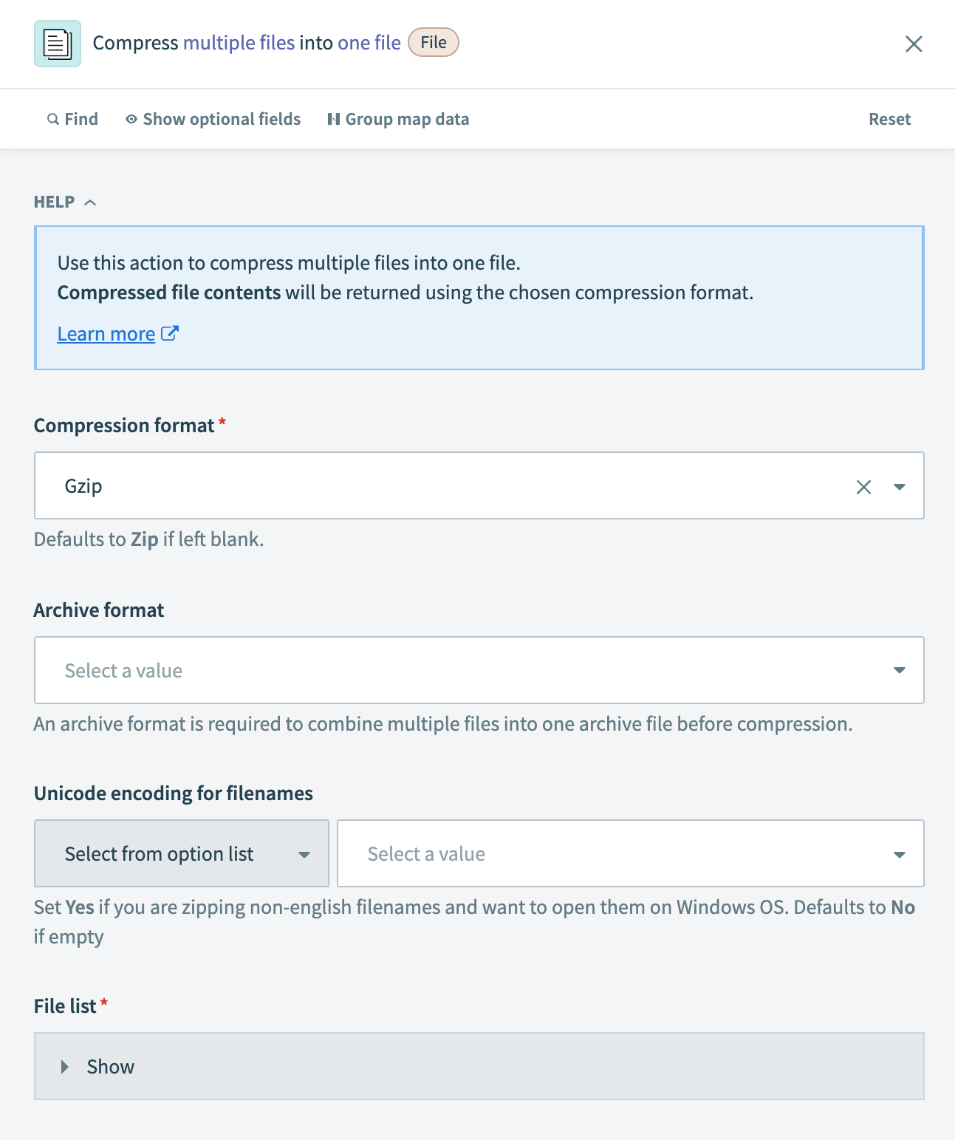This screenshot has width=955, height=1140.
Task: Click the Show optional fields eye icon
Action: [131, 119]
